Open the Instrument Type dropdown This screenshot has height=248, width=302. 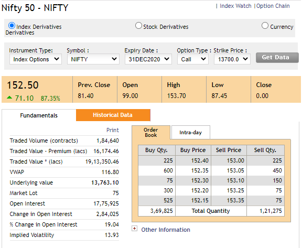tap(36, 59)
